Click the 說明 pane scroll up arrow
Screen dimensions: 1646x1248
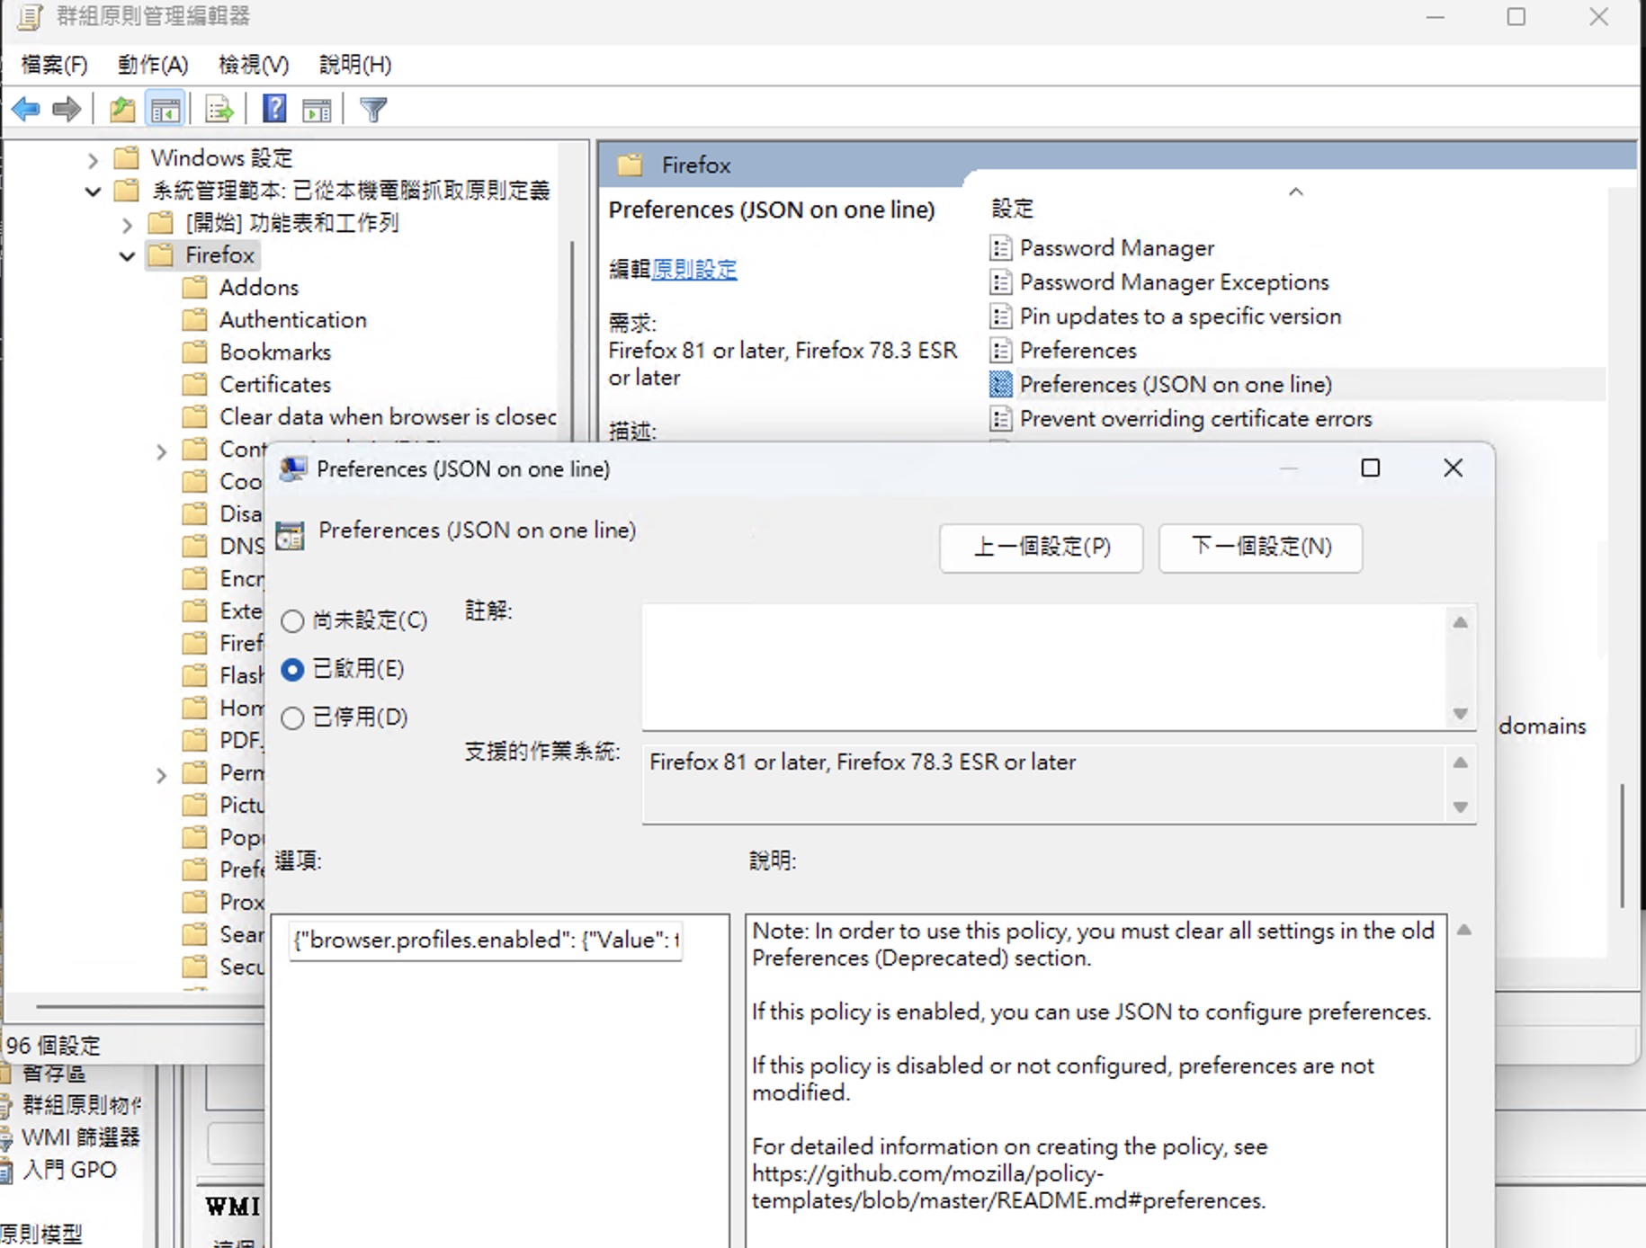[x=1464, y=931]
